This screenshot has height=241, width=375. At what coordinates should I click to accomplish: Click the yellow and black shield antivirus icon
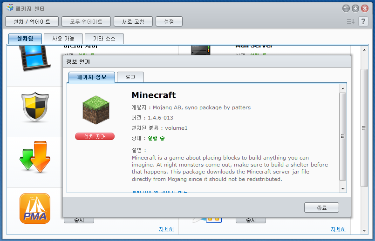[x=35, y=107]
